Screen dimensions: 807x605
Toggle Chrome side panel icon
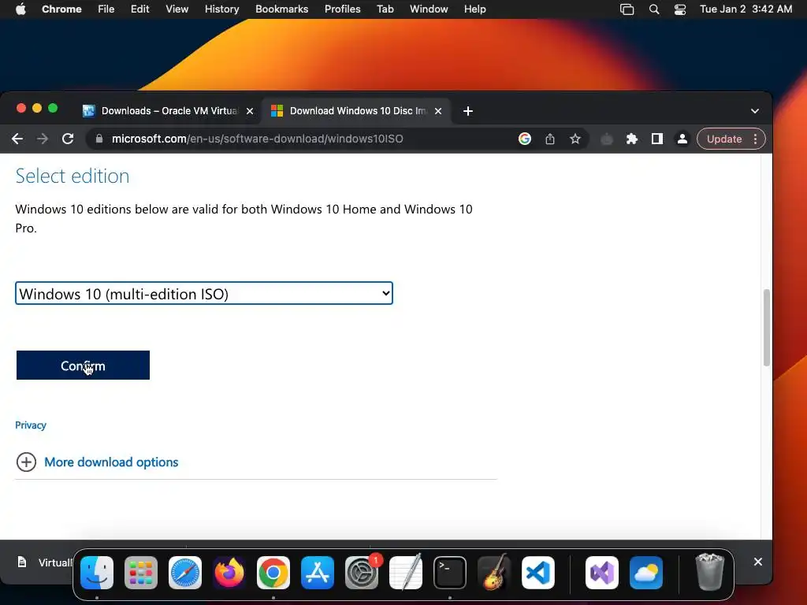(656, 139)
